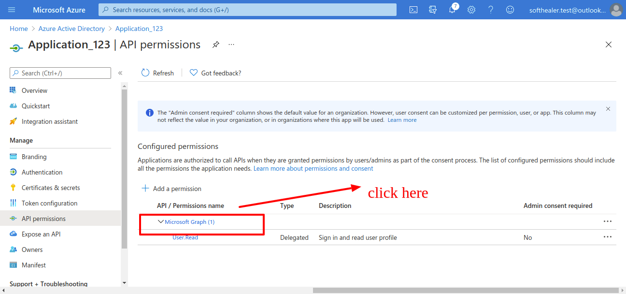Click the info icon in banner
The image size is (626, 294).
(150, 113)
